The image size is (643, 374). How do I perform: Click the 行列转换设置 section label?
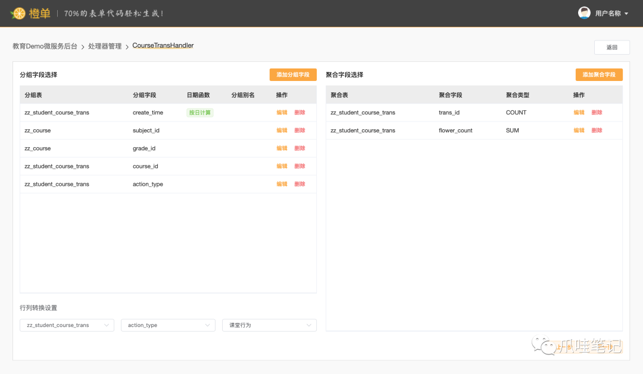click(x=39, y=308)
